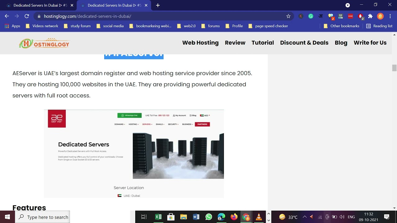Go forward with the browser's forward arrow
Screen dimensions: 397x223
pyautogui.click(x=17, y=16)
